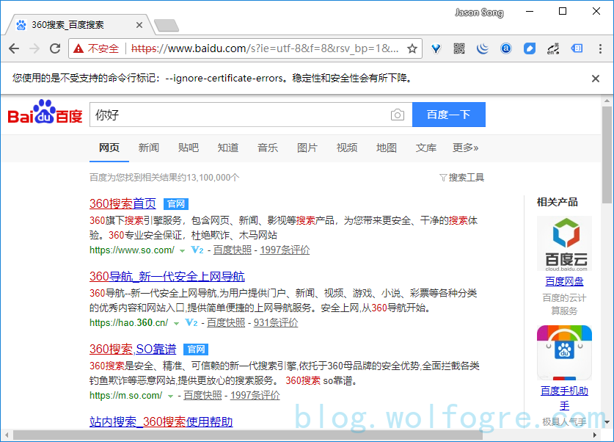Reload the page with the refresh icon

coord(55,48)
